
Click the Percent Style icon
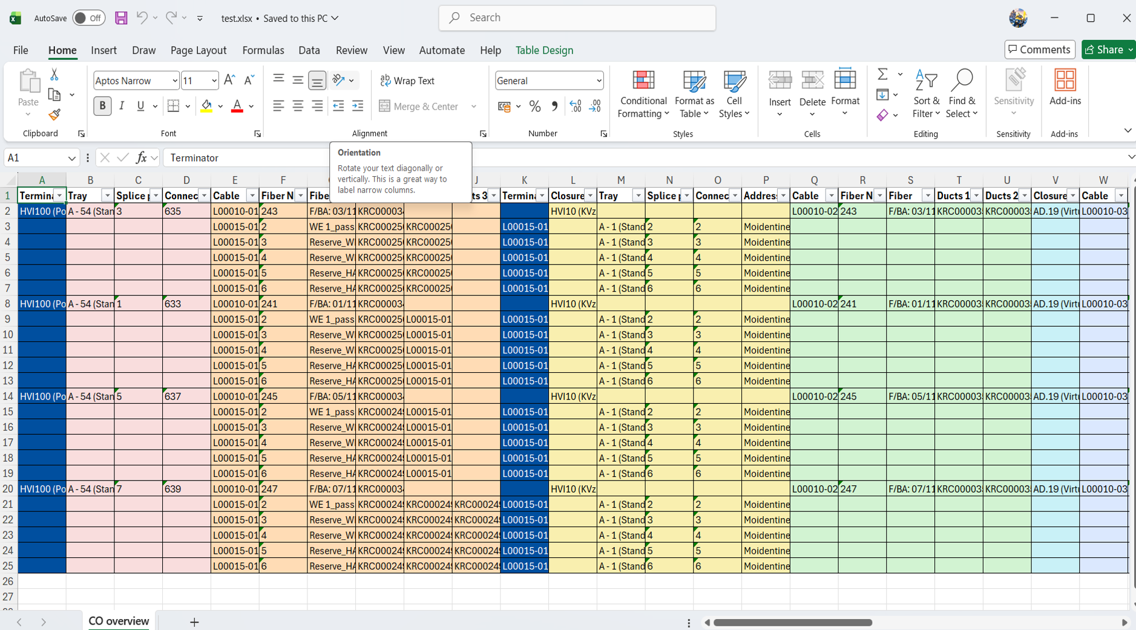click(535, 107)
